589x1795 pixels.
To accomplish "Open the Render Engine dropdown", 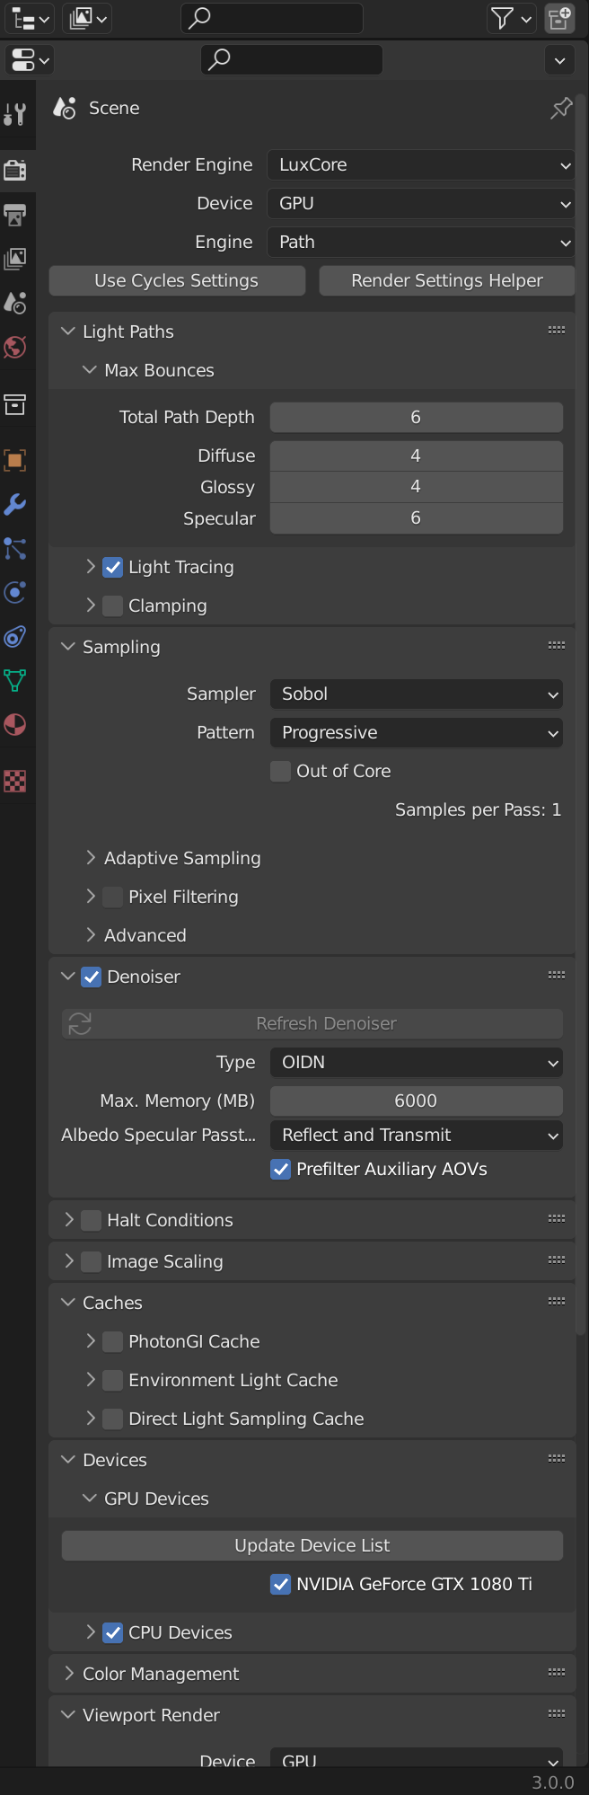I will (420, 164).
